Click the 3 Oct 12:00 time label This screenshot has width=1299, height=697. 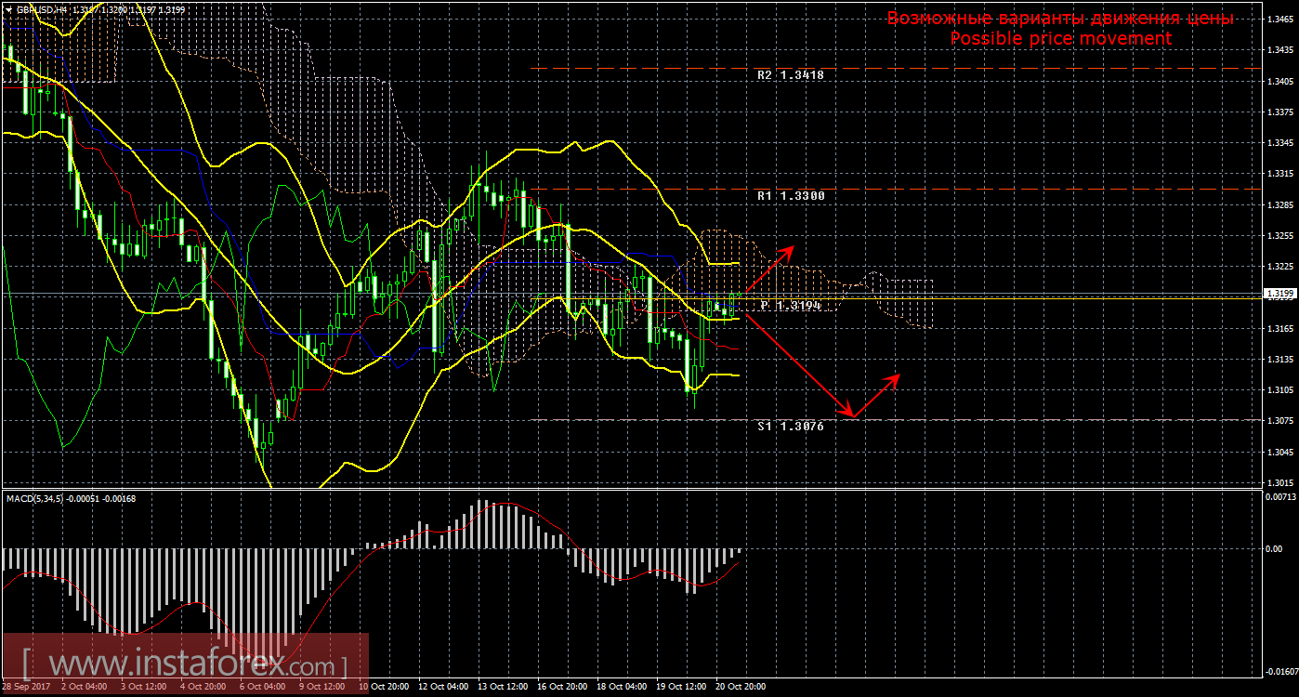[143, 687]
